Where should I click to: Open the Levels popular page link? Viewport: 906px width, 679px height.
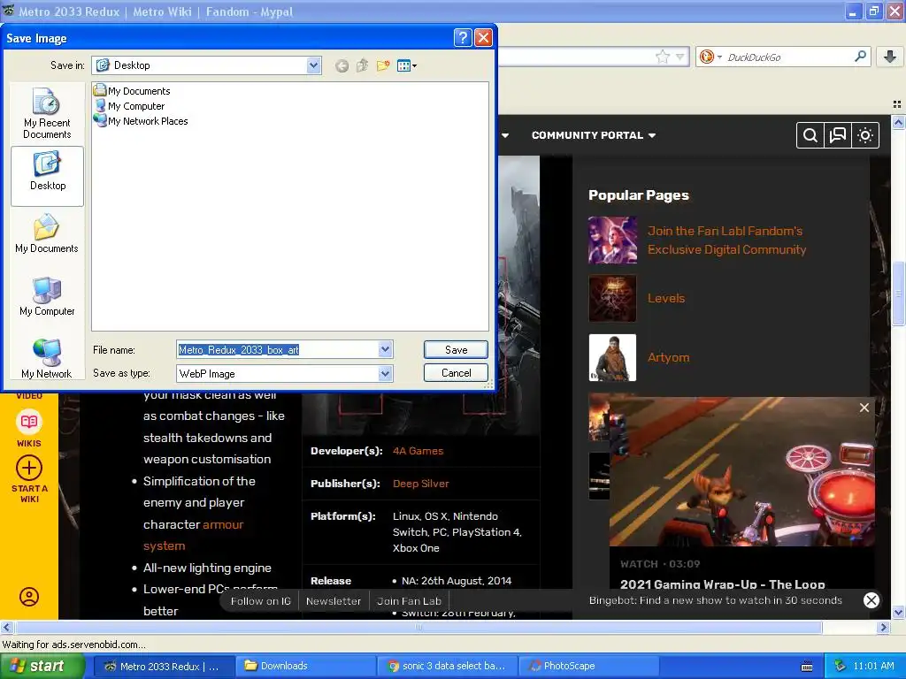[665, 298]
